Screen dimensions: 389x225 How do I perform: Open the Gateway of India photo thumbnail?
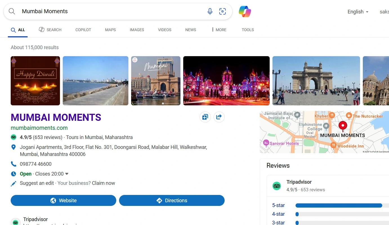316,81
